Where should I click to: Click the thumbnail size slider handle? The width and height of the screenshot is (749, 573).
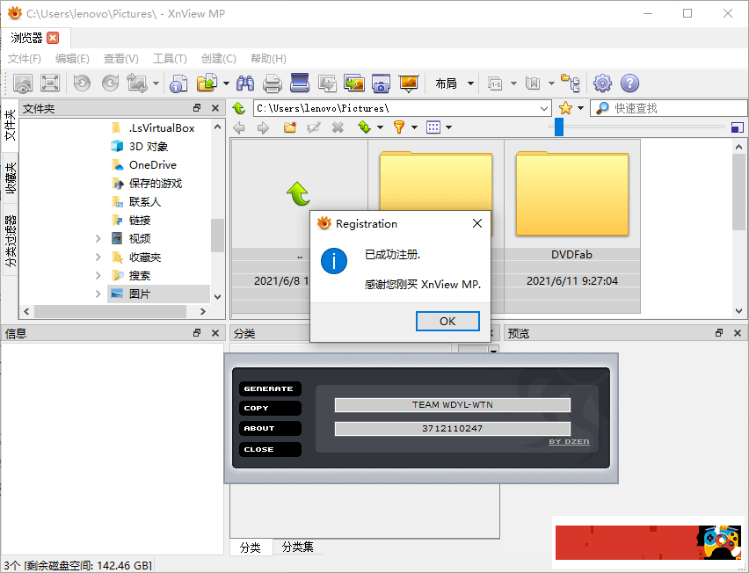point(559,127)
